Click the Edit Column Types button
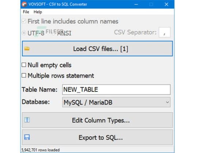The width and height of the screenshot is (205, 153). coord(97,120)
